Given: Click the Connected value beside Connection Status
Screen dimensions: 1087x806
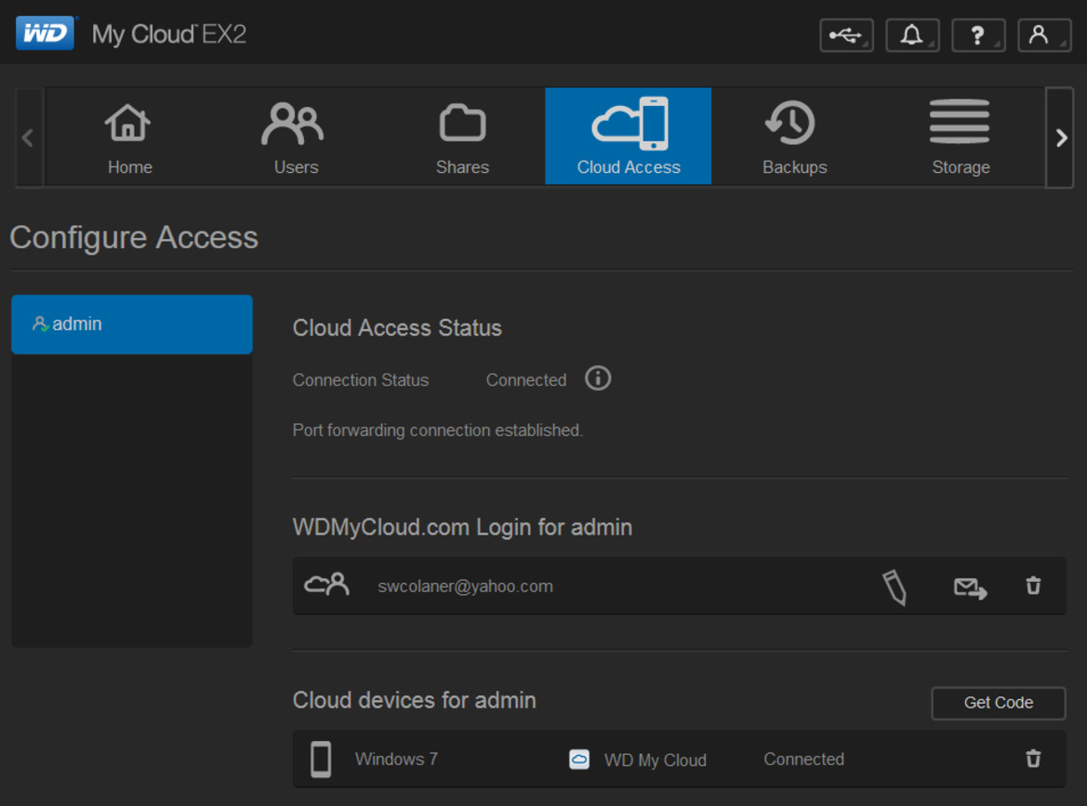Looking at the screenshot, I should (x=526, y=380).
